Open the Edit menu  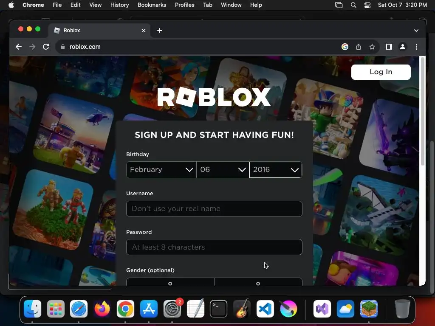tap(76, 5)
